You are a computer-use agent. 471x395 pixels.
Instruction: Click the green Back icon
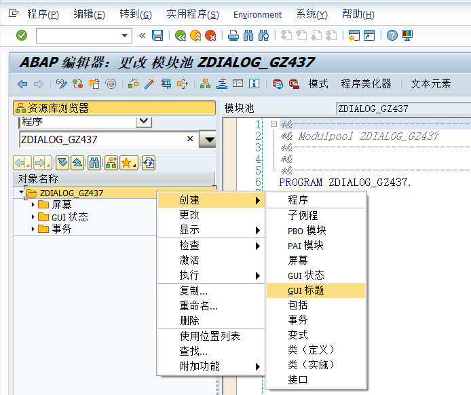pyautogui.click(x=181, y=35)
